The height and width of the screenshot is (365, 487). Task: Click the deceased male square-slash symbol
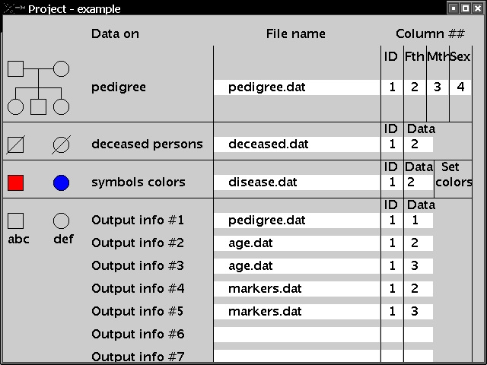click(x=15, y=144)
